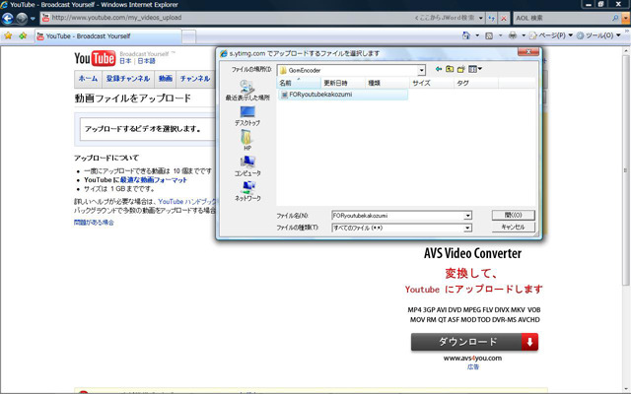Click the AOL search box
The image size is (631, 394).
point(563,18)
